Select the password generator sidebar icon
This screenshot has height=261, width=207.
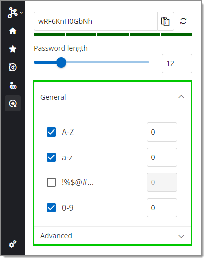coord(13,103)
